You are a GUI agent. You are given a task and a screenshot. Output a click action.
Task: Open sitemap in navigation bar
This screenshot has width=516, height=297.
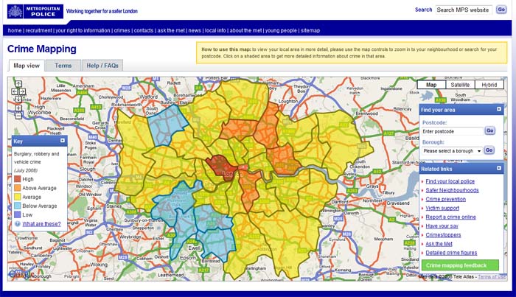(x=310, y=31)
